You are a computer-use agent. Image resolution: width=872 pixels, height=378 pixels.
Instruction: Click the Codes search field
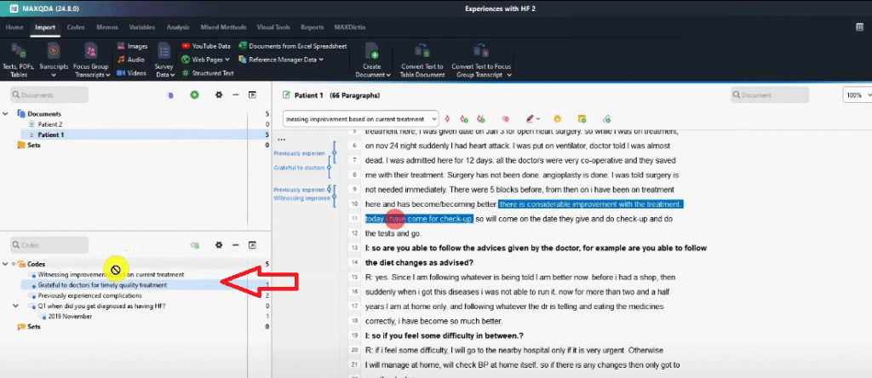(x=49, y=245)
